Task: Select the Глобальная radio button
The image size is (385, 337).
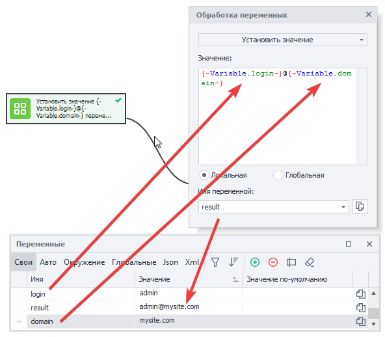Action: (x=278, y=175)
